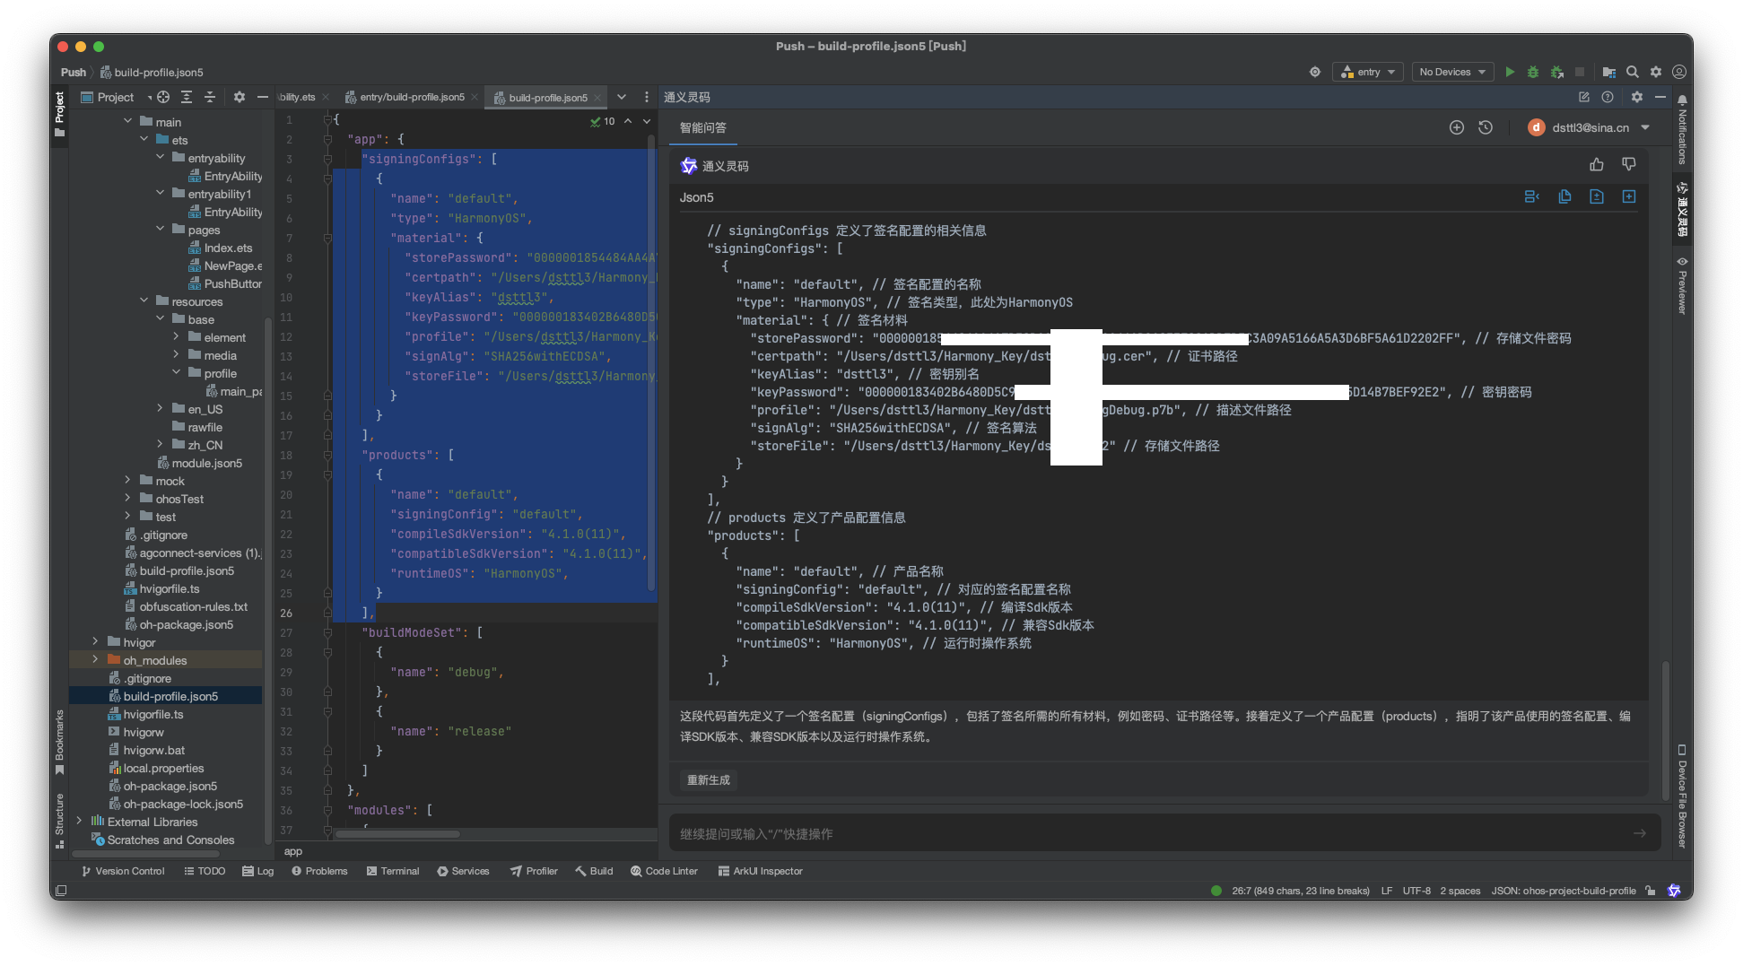
Task: Click the gray stop square button
Action: 1580,72
